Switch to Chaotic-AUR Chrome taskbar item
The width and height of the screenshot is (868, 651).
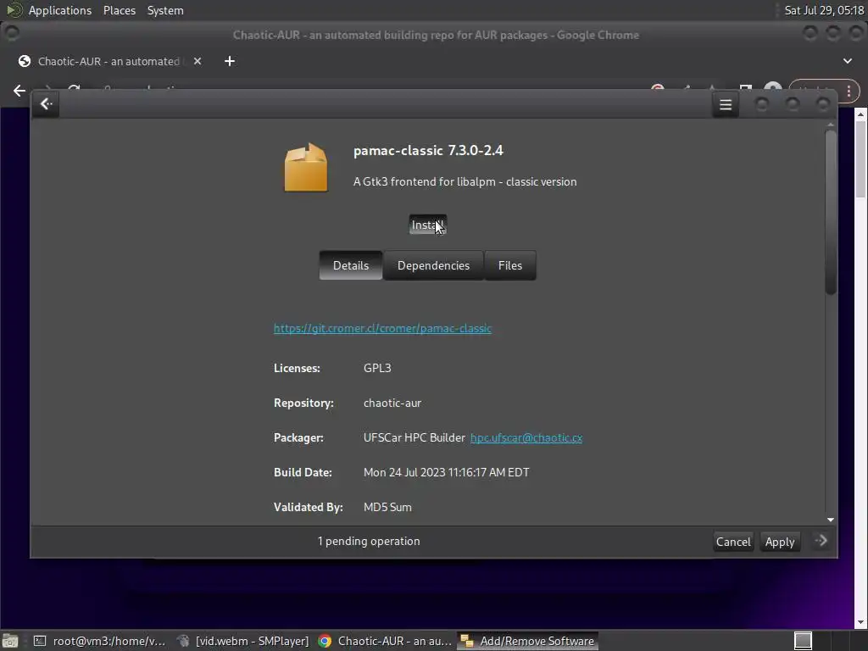tap(385, 641)
